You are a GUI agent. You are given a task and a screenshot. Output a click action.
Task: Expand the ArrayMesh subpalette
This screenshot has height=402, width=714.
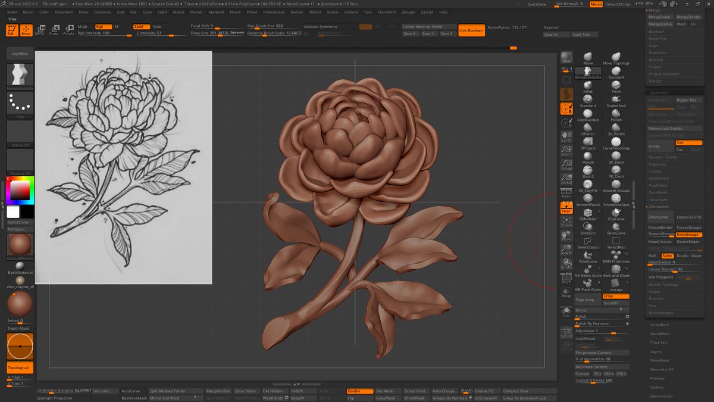coord(660,325)
